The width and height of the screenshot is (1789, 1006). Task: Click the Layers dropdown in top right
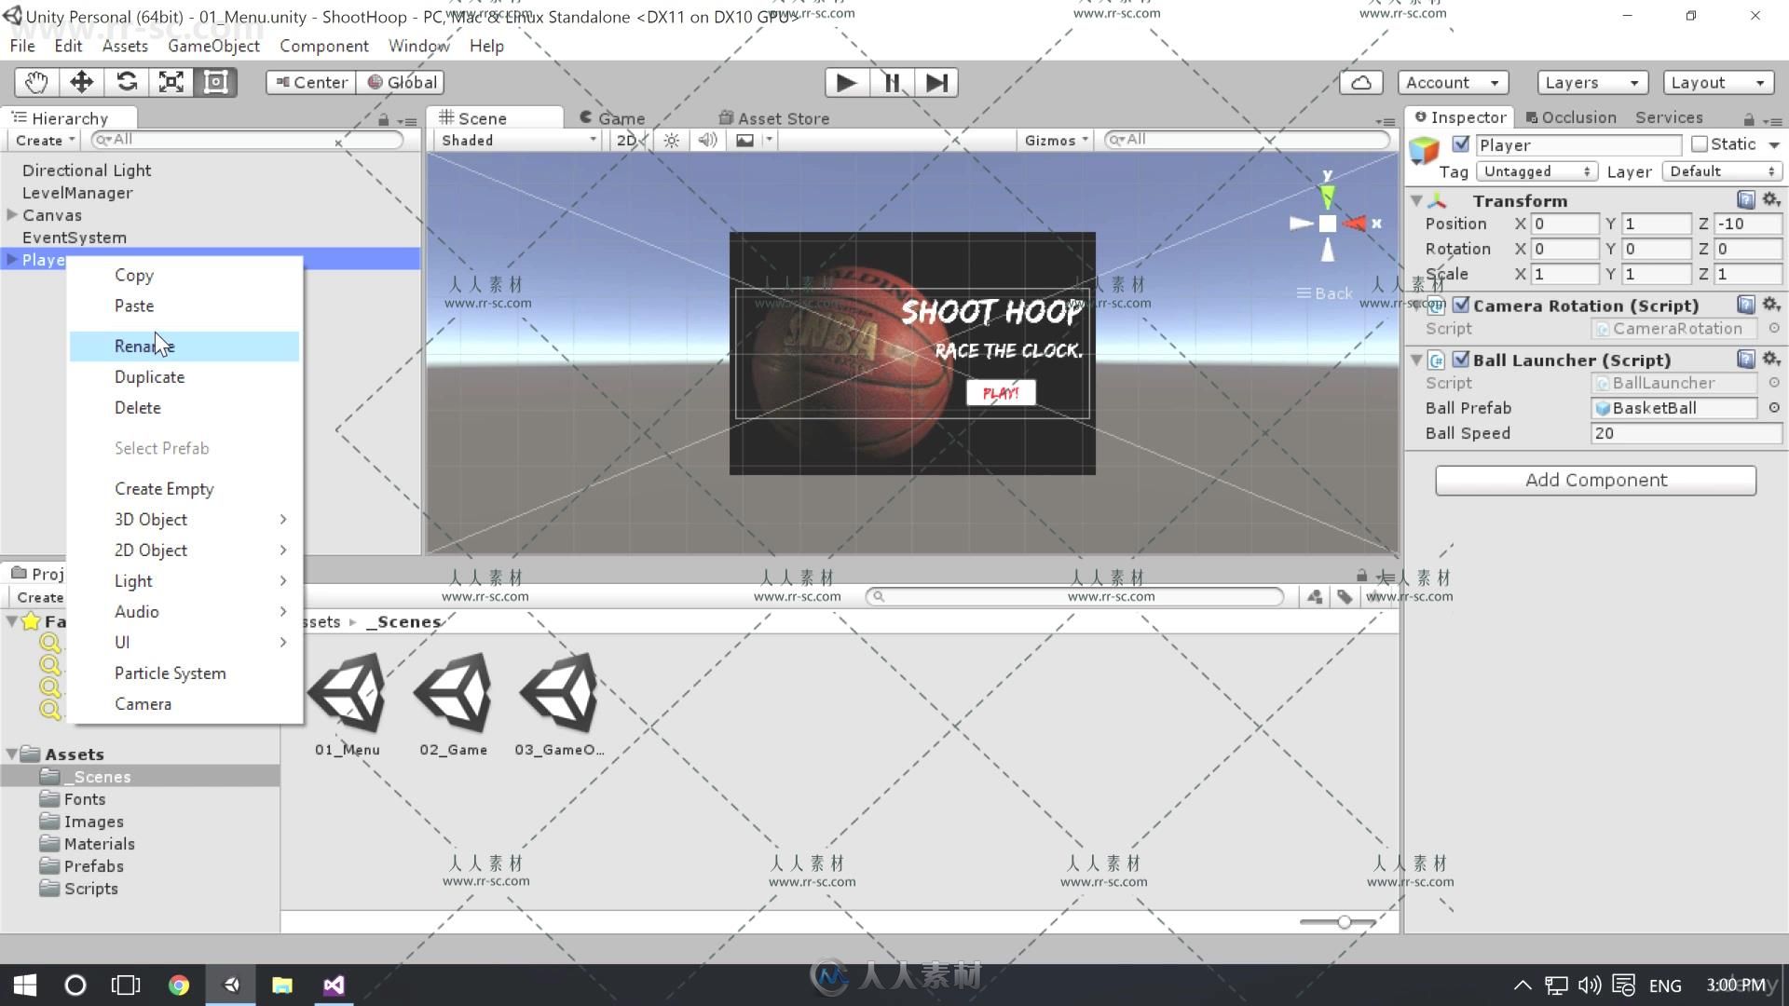1590,81
